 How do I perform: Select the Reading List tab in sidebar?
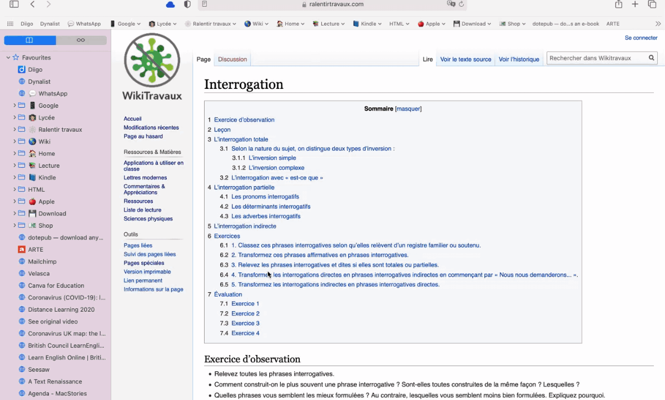[x=81, y=40]
